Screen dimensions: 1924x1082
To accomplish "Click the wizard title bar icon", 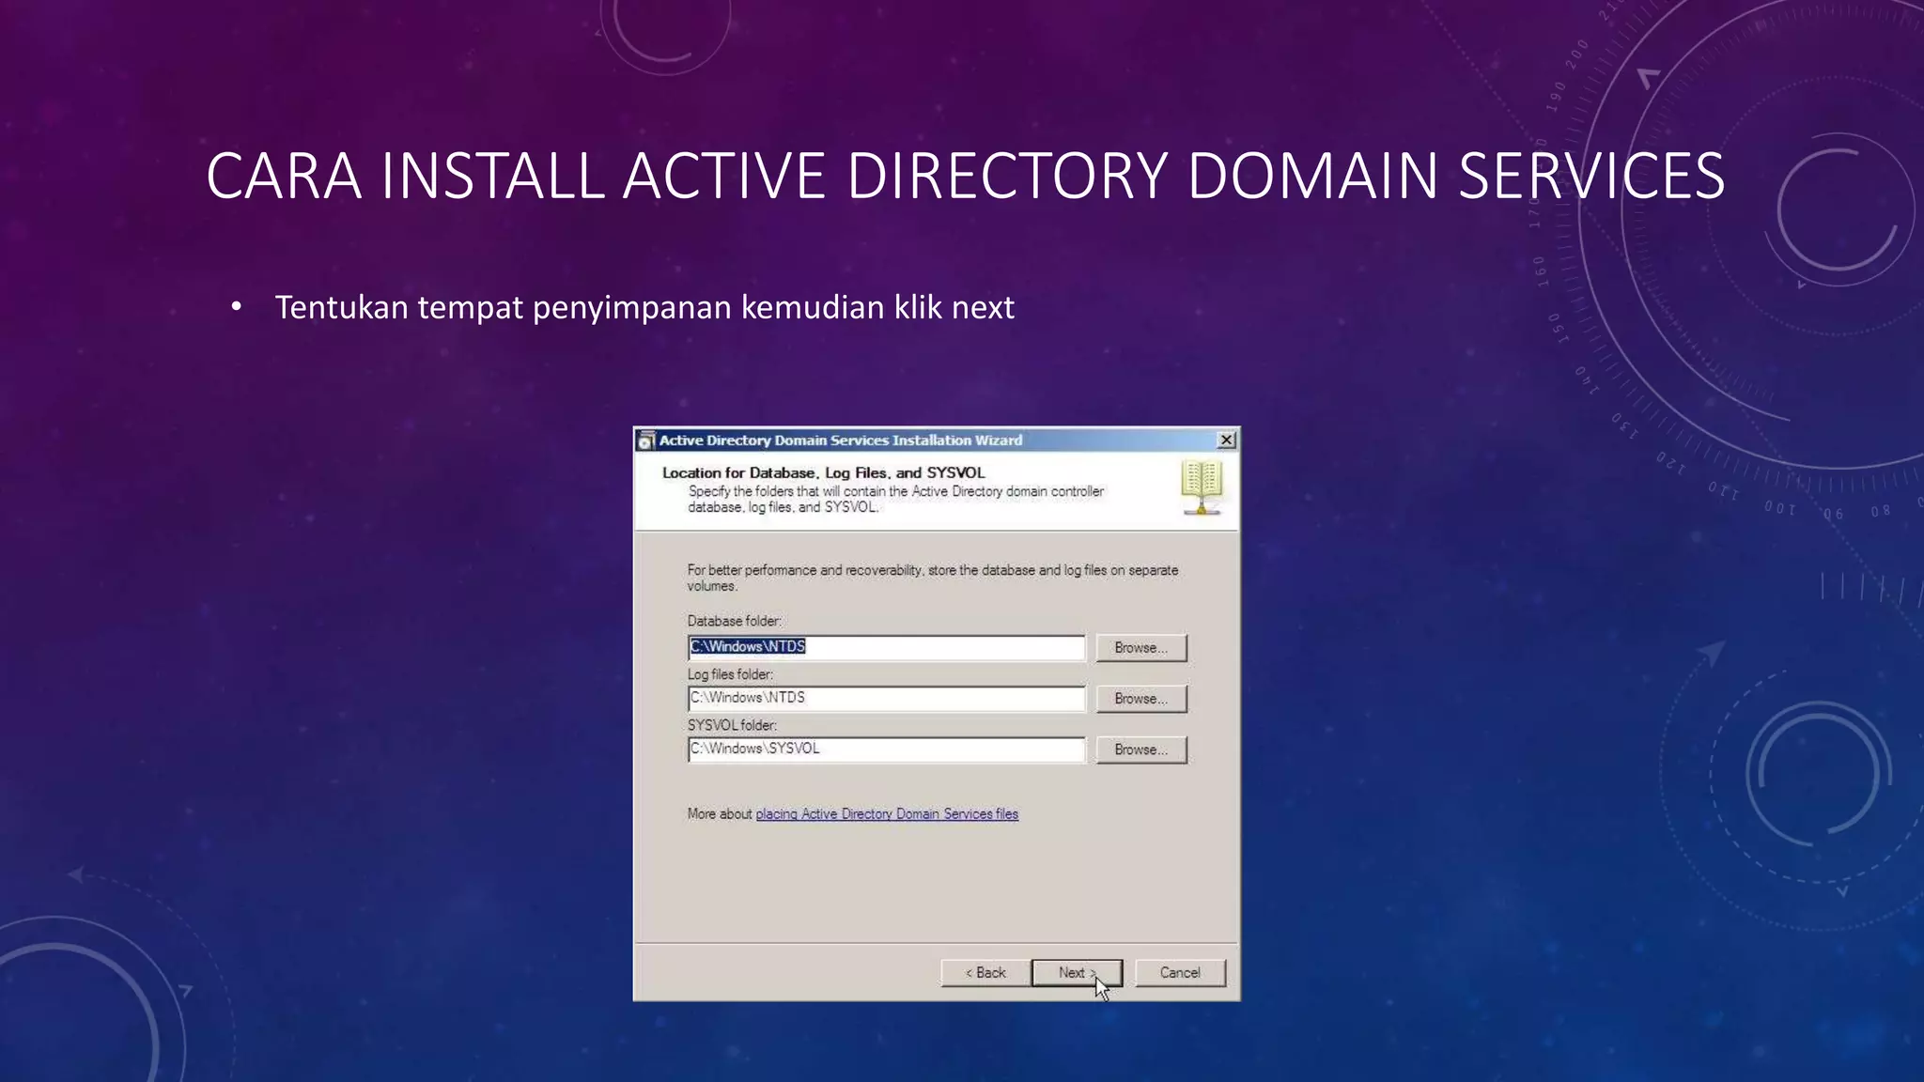I will 645,441.
